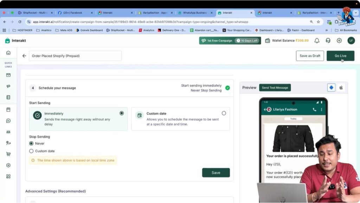
Task: Open the Templates icon under Quick Links
Action: 9,97
